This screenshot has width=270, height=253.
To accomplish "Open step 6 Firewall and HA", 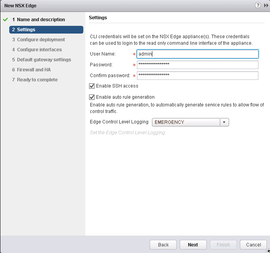I will (x=34, y=70).
